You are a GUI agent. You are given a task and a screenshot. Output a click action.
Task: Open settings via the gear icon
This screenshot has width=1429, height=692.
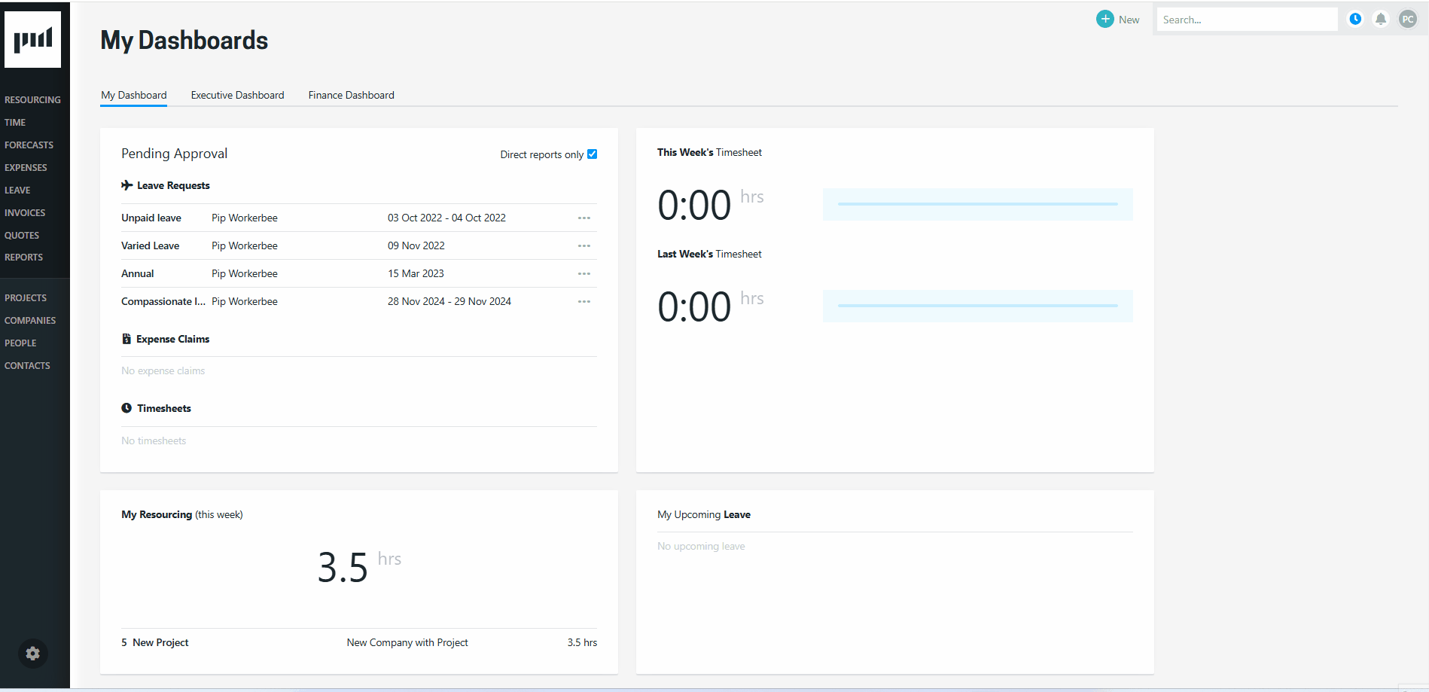(x=32, y=653)
